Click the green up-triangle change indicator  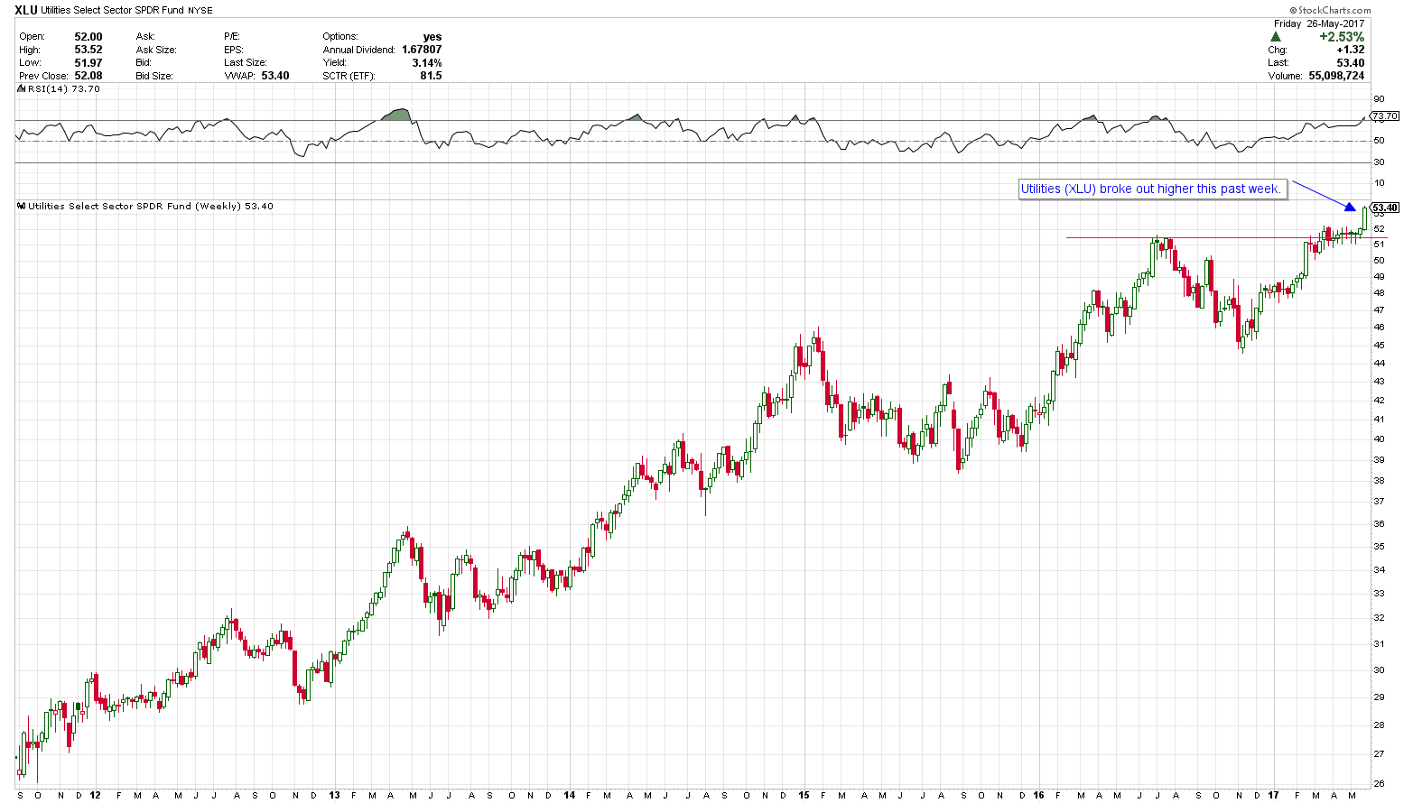(1276, 37)
